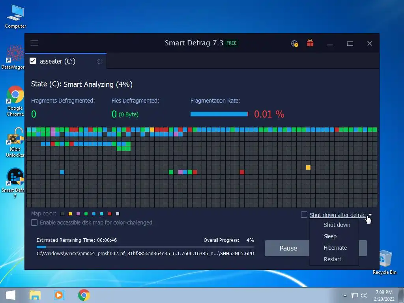The width and height of the screenshot is (404, 303).
Task: Show hidden system tray icons
Action: (x=345, y=296)
